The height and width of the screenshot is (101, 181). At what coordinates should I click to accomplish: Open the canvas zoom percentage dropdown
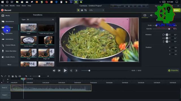[96, 10]
